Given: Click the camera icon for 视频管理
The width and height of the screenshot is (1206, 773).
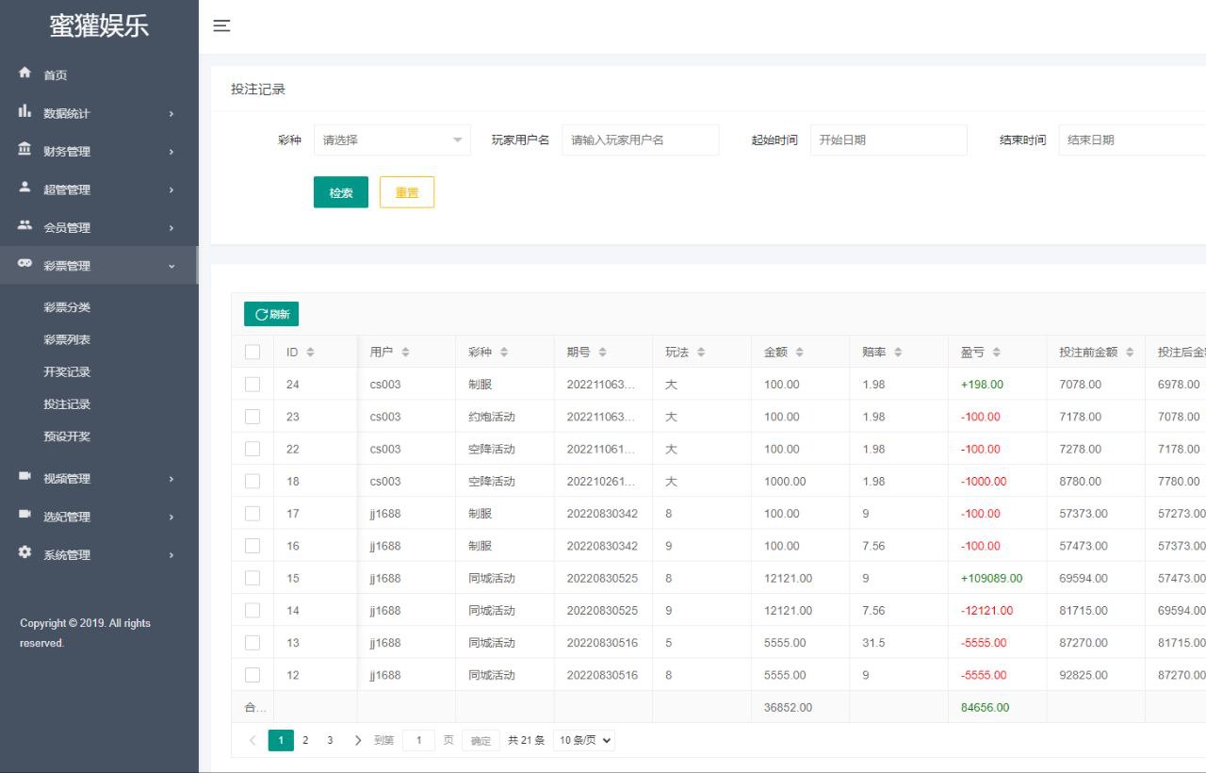Looking at the screenshot, I should point(25,477).
